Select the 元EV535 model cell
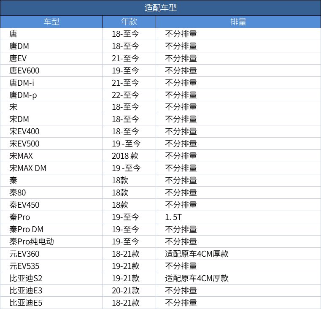This screenshot has height=309, width=321. click(51, 266)
